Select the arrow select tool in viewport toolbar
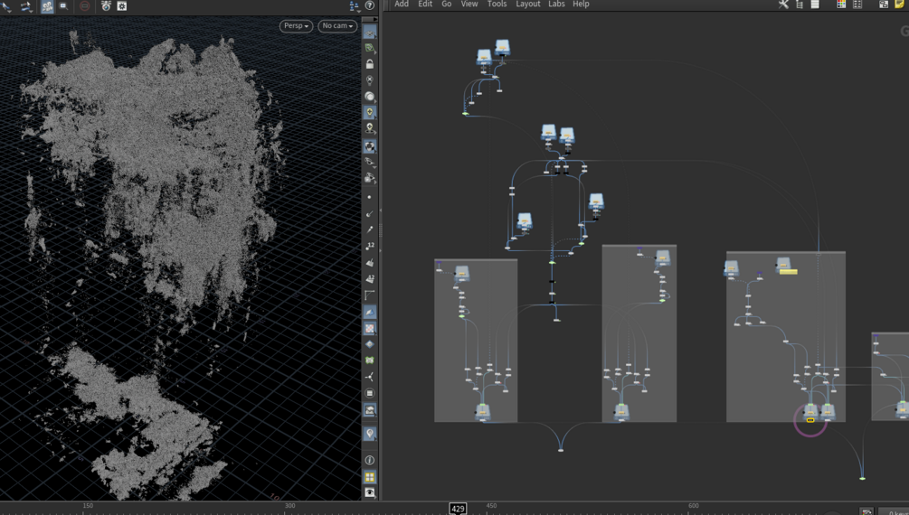Image resolution: width=909 pixels, height=515 pixels. (6, 6)
